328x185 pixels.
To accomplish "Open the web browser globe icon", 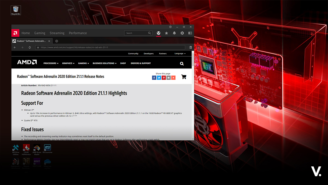I will 158,33.
